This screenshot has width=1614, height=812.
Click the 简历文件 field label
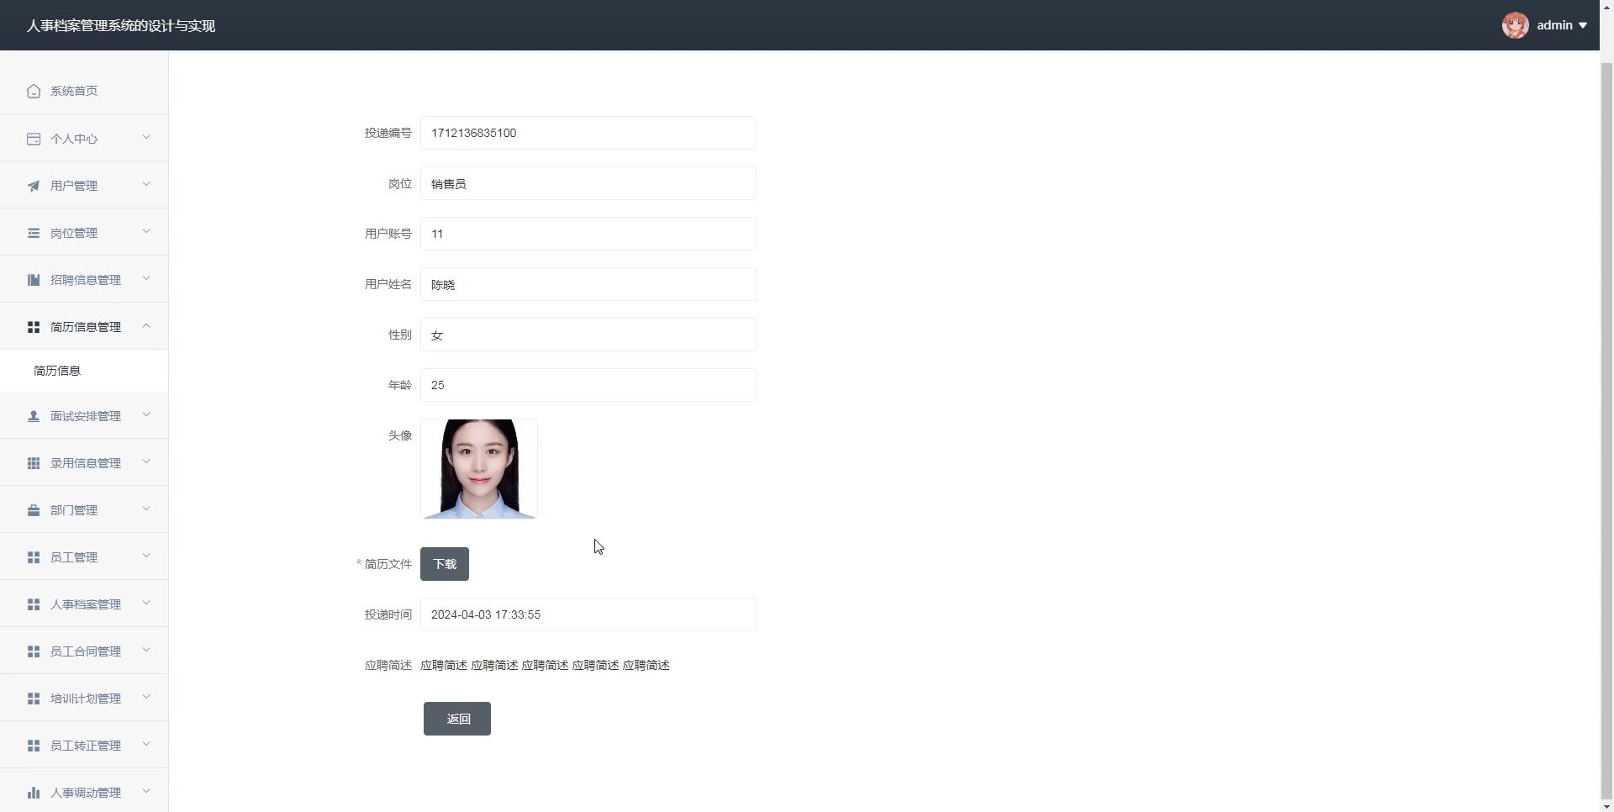pyautogui.click(x=388, y=564)
